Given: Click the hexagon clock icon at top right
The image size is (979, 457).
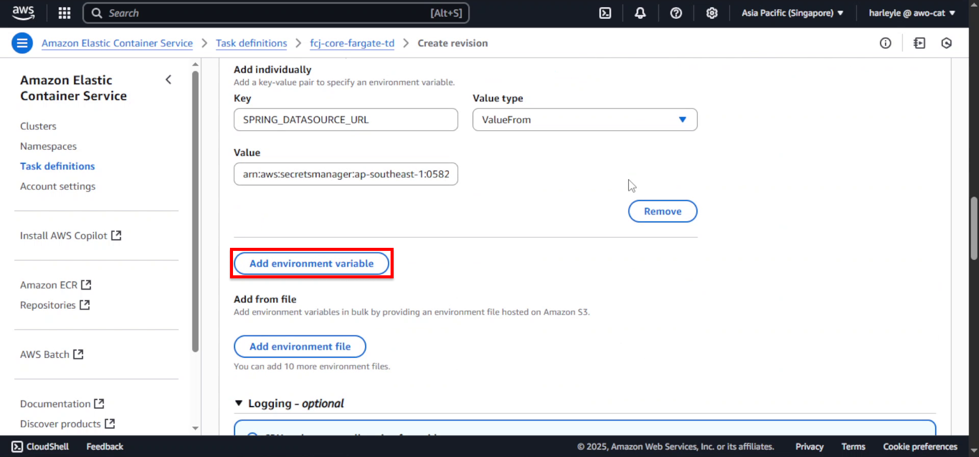Looking at the screenshot, I should click(x=946, y=43).
